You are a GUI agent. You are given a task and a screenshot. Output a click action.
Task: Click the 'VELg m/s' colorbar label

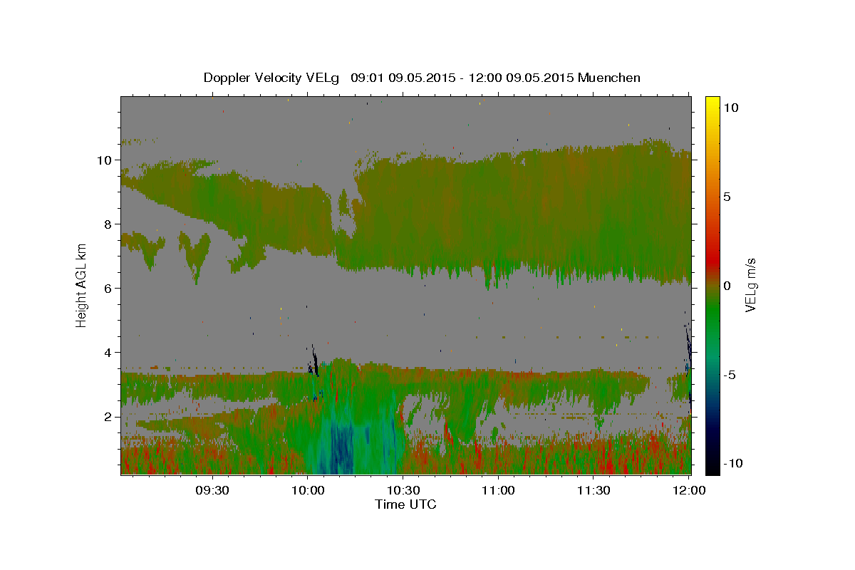point(750,285)
